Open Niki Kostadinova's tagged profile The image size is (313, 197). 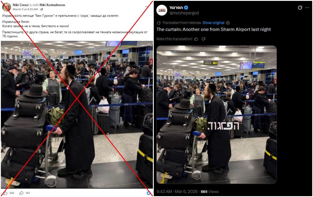(52, 5)
